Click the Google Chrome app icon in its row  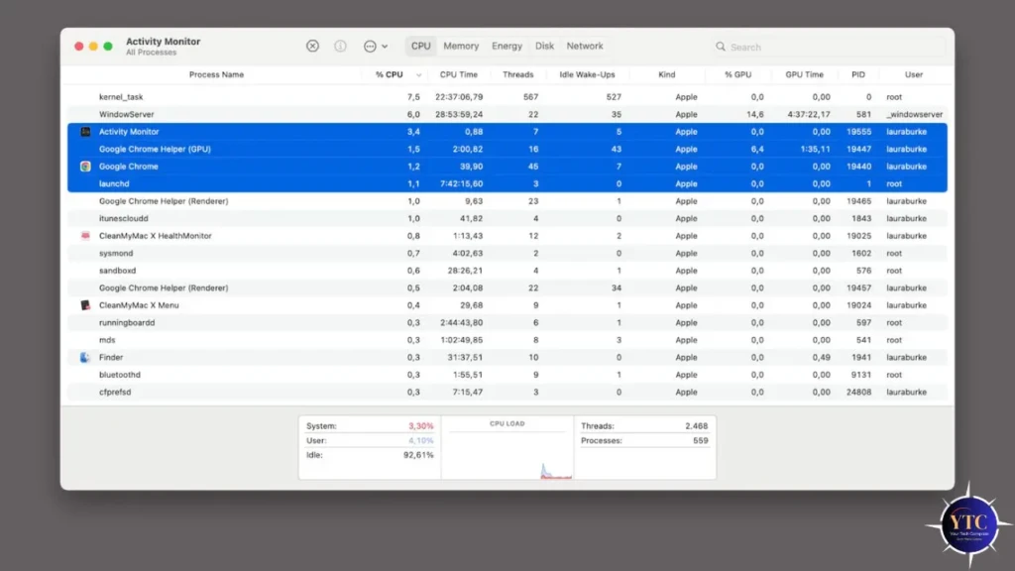coord(84,167)
